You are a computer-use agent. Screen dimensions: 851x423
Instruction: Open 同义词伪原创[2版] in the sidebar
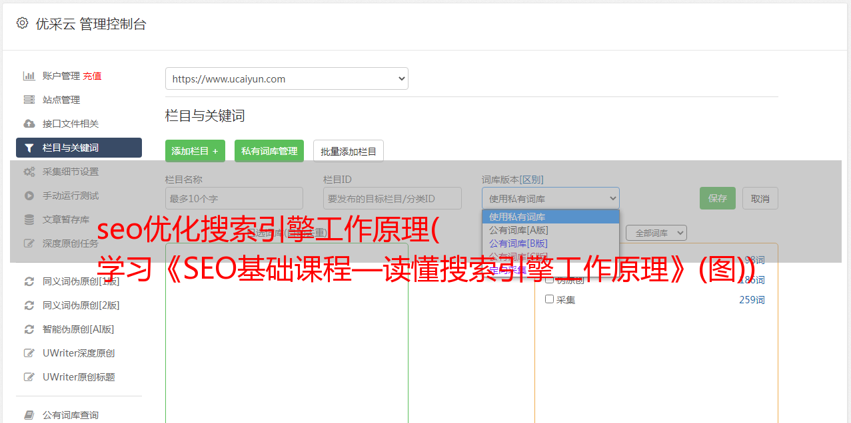coord(81,305)
